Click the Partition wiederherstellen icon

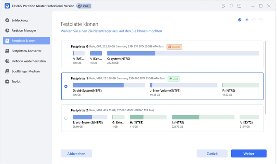(x=7, y=61)
